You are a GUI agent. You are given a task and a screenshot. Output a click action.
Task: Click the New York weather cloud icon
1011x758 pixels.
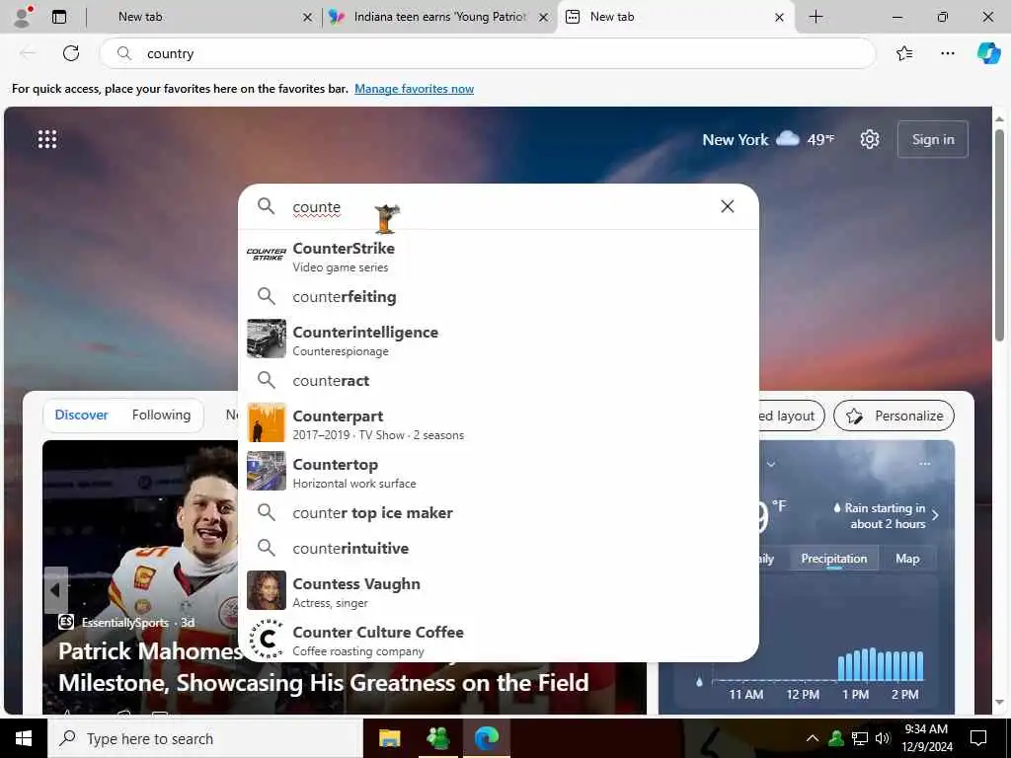(787, 138)
